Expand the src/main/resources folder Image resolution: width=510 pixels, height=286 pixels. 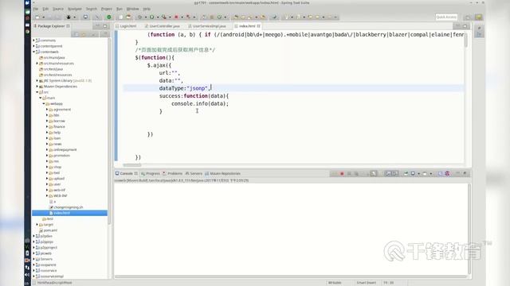coord(37,64)
